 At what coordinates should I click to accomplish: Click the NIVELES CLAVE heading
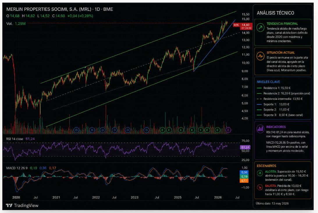[x=268, y=82]
